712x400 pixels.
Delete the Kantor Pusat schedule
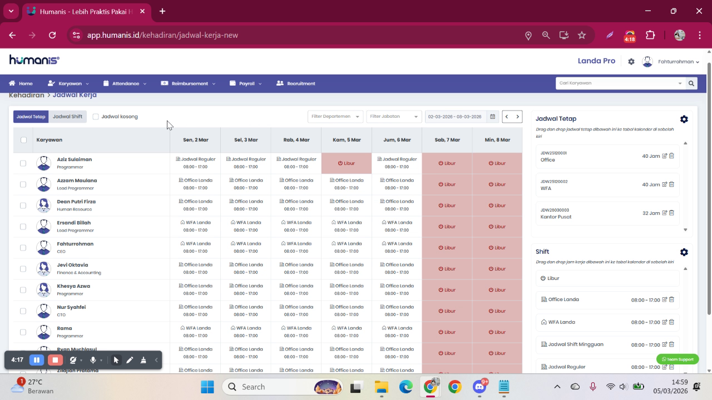(671, 213)
